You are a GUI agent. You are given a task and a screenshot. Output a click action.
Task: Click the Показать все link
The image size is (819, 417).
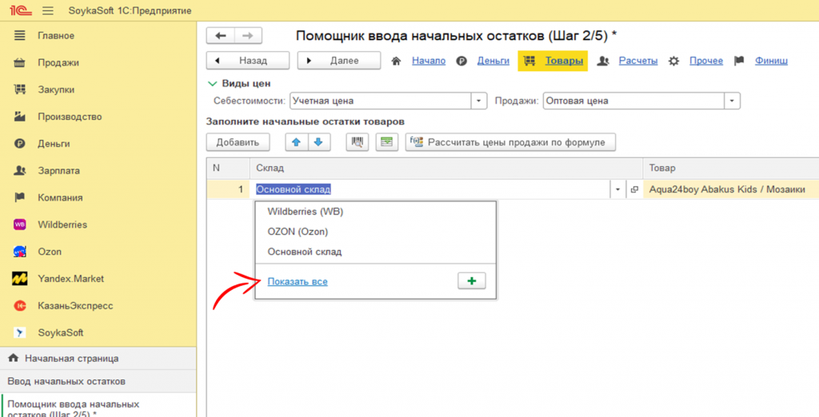click(x=298, y=282)
